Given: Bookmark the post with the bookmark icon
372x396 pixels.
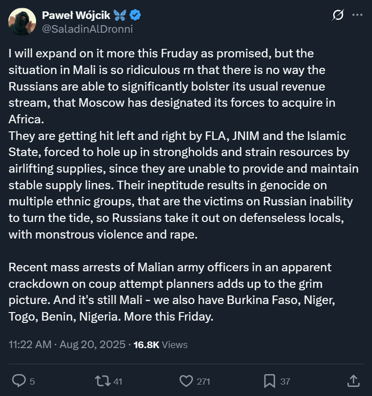Looking at the screenshot, I should coord(270,381).
